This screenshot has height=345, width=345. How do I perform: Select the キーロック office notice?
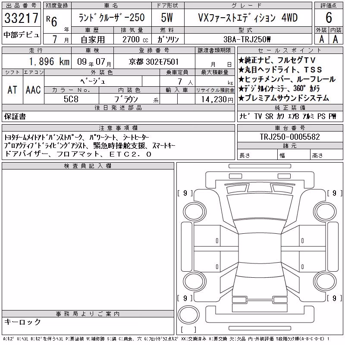(22, 322)
